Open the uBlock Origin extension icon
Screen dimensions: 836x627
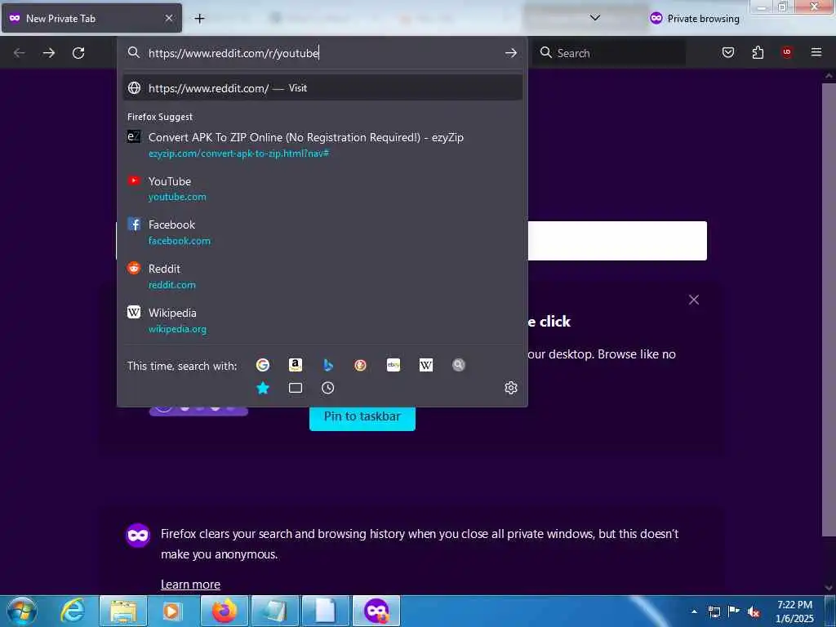click(787, 52)
